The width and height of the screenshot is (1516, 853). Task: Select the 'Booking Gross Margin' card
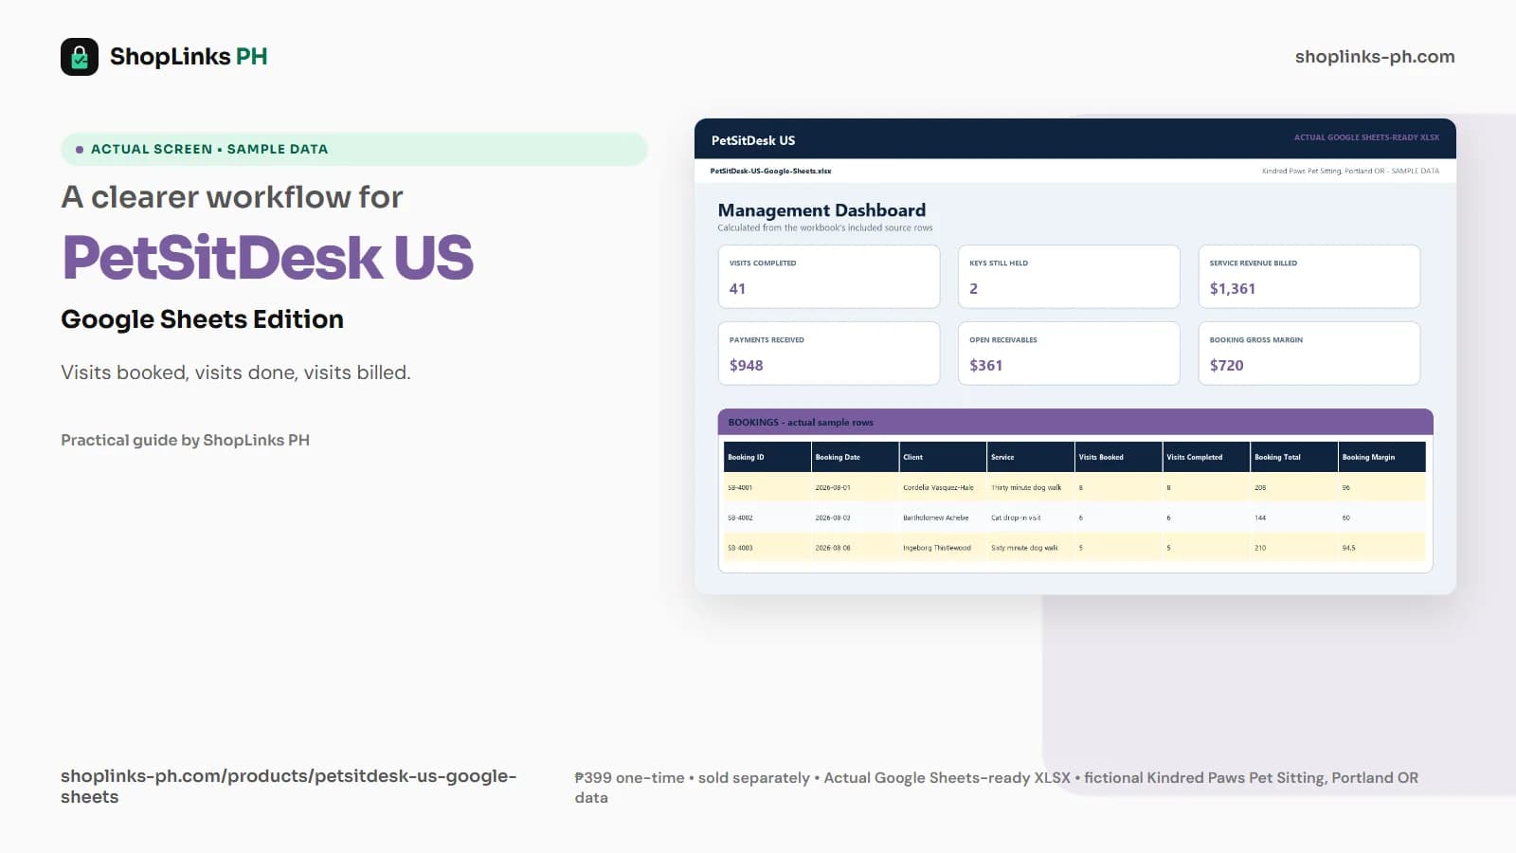1309,354
